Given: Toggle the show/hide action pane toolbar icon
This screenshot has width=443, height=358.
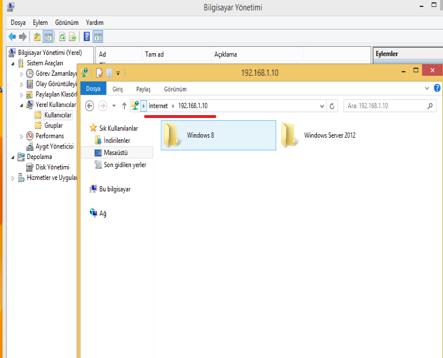Looking at the screenshot, I should pyautogui.click(x=98, y=36).
